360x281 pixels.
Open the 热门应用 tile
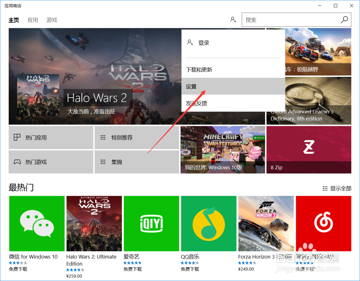[51, 137]
